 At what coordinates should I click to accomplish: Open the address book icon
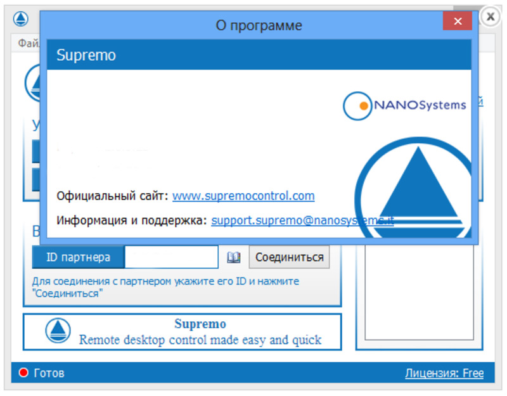tap(233, 257)
